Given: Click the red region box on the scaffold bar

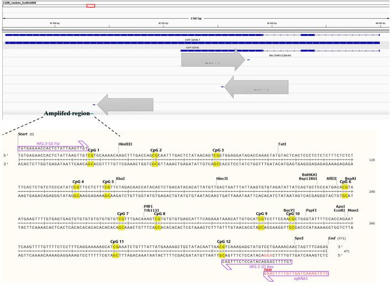Looking at the screenshot, I should [x=91, y=6].
